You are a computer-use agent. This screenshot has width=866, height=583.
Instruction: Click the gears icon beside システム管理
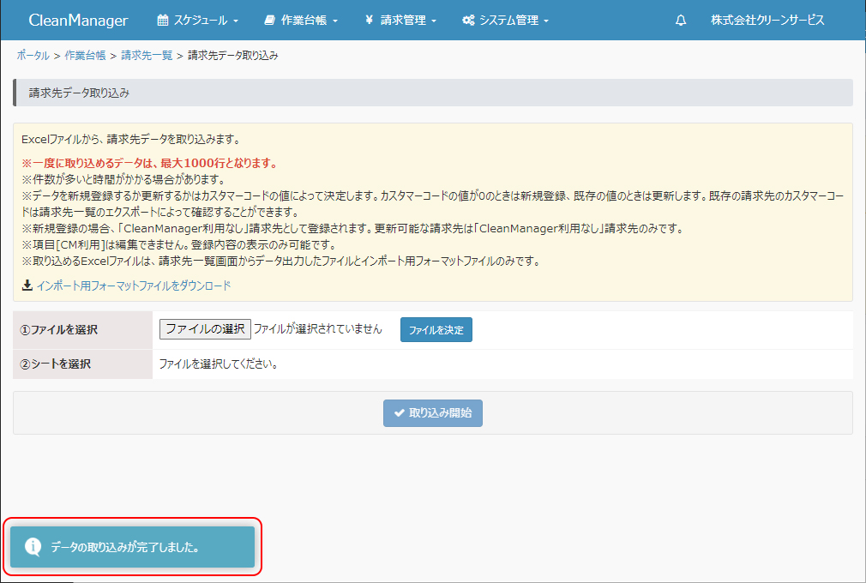pyautogui.click(x=468, y=20)
